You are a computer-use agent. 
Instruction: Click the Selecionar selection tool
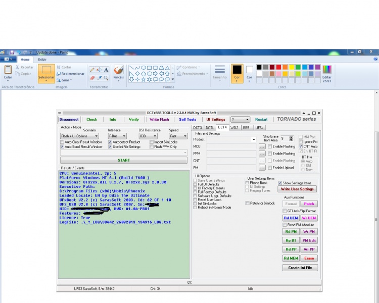coord(46,73)
